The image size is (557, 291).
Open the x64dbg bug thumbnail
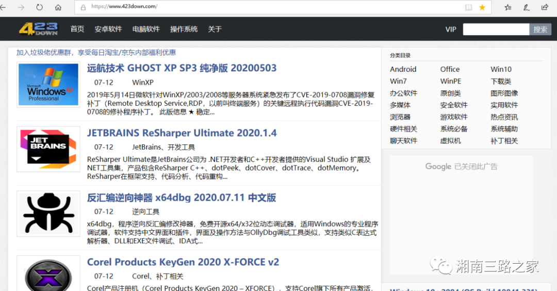click(x=48, y=214)
